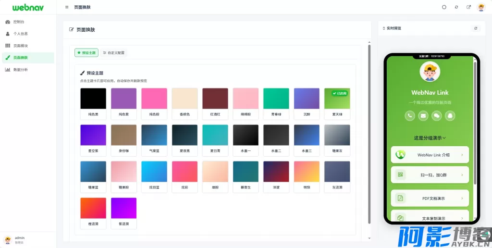Tap the email envelope icon in preview
492x248 pixels.
point(423,115)
